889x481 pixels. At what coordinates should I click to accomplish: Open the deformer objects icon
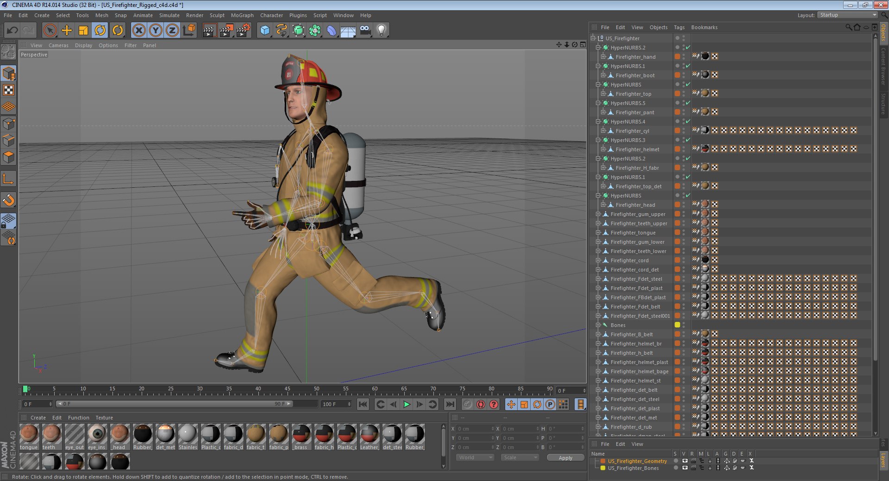pyautogui.click(x=332, y=31)
